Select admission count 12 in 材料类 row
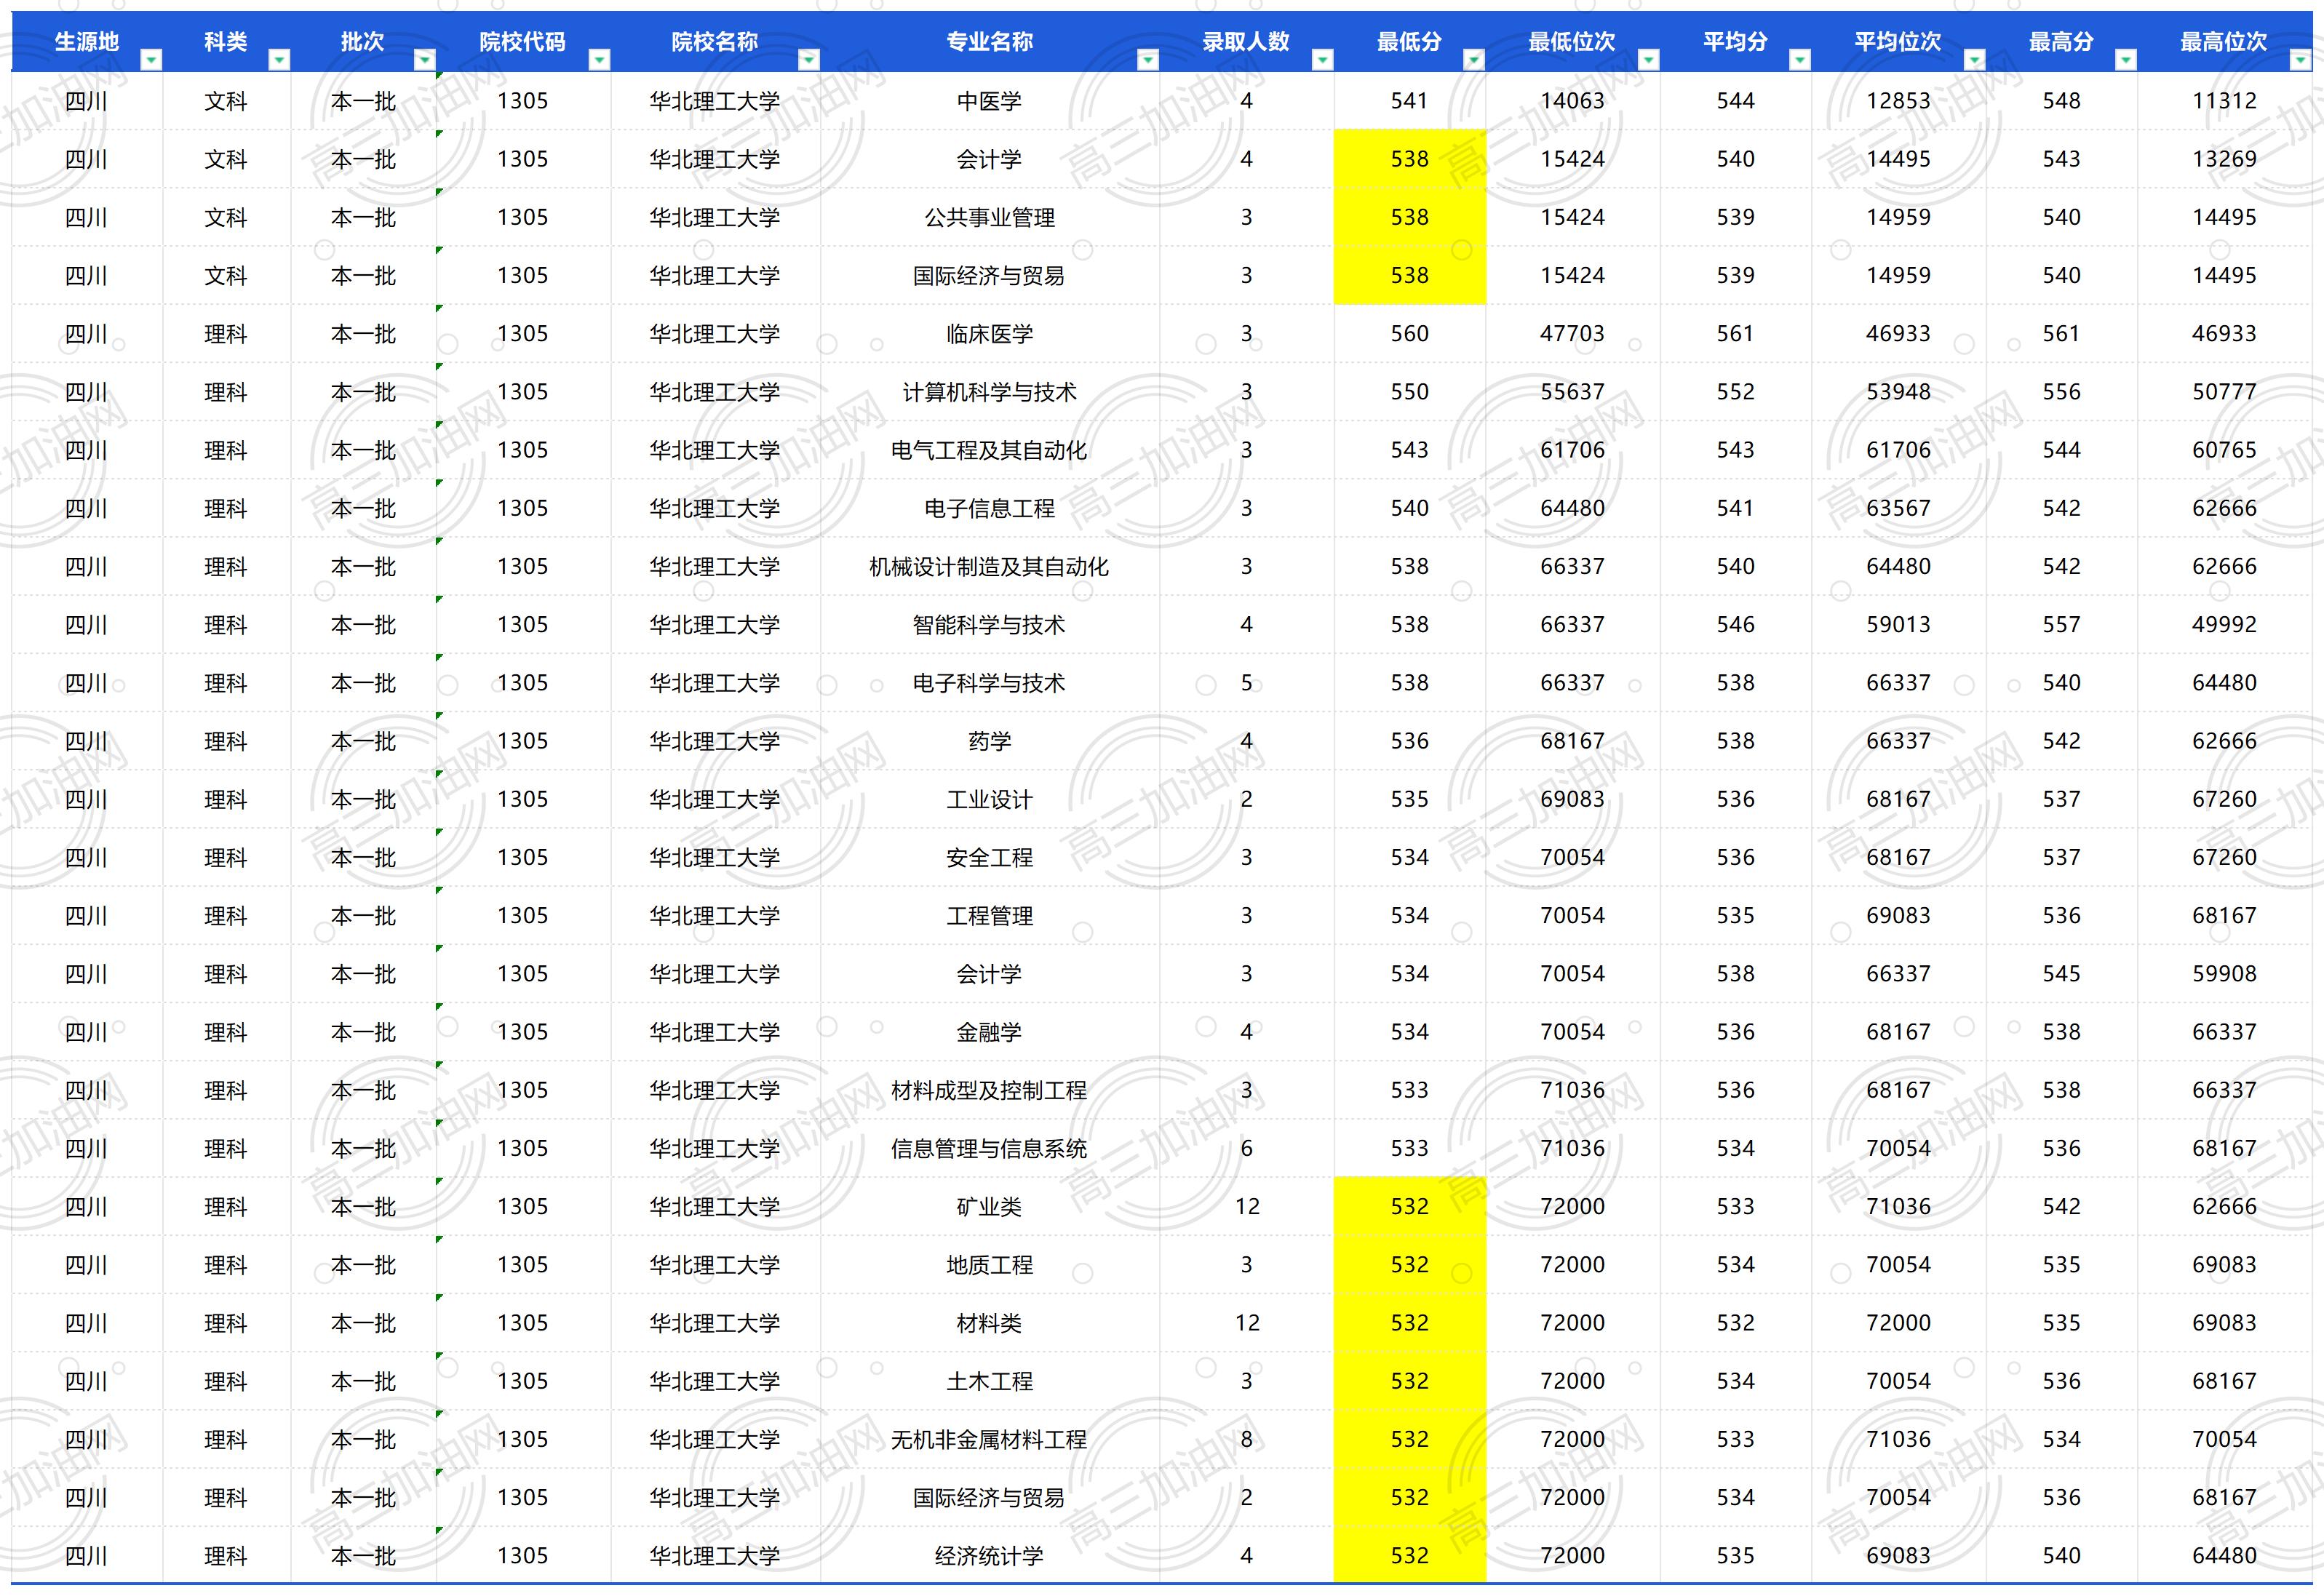2324x1596 pixels. [1247, 1323]
